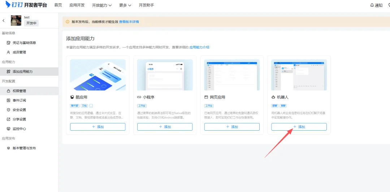390x192 pixels.
Task: Click the 工作台 tag on 网页应用
Action: (x=209, y=106)
